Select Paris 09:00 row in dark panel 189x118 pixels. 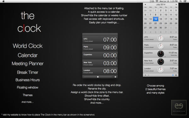(x=100, y=48)
